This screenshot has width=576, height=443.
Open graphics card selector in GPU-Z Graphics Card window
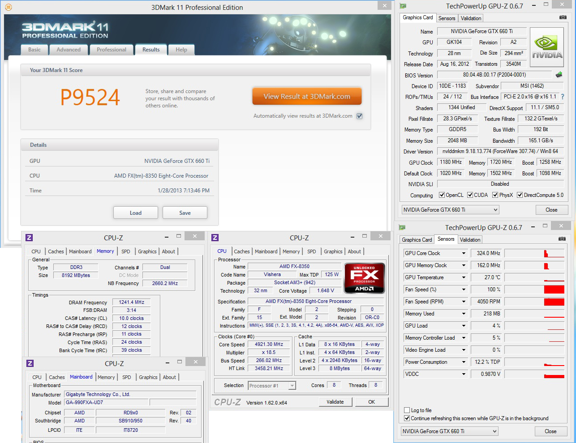coord(450,210)
